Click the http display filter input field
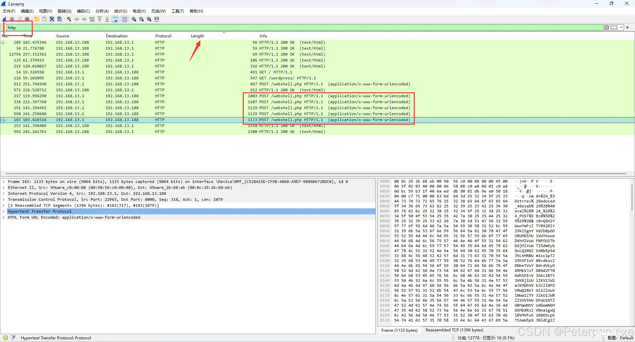The height and width of the screenshot is (342, 635). coord(304,27)
